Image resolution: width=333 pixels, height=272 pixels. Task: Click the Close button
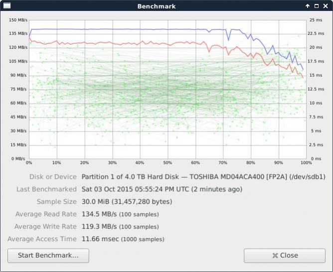285,256
